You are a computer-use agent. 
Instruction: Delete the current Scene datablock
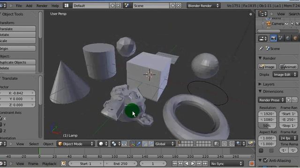[179, 6]
